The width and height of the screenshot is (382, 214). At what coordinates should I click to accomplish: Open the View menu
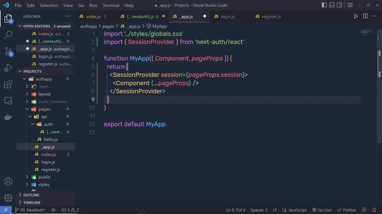68,5
